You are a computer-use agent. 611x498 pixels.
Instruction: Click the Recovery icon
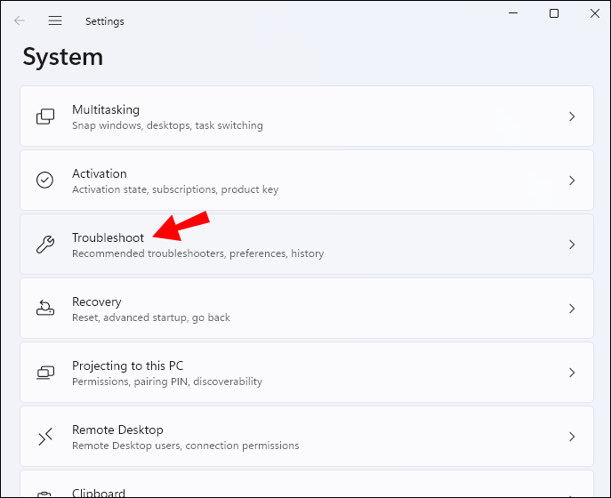[44, 309]
